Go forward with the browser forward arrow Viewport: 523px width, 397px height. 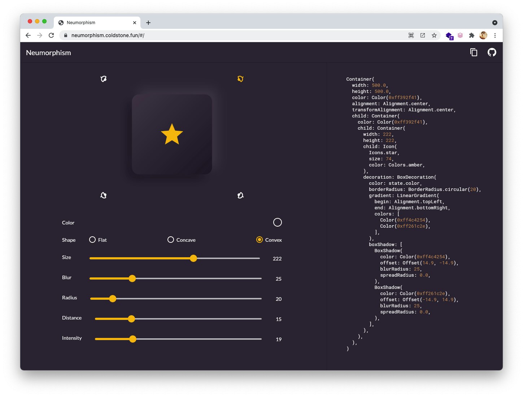[x=40, y=35]
